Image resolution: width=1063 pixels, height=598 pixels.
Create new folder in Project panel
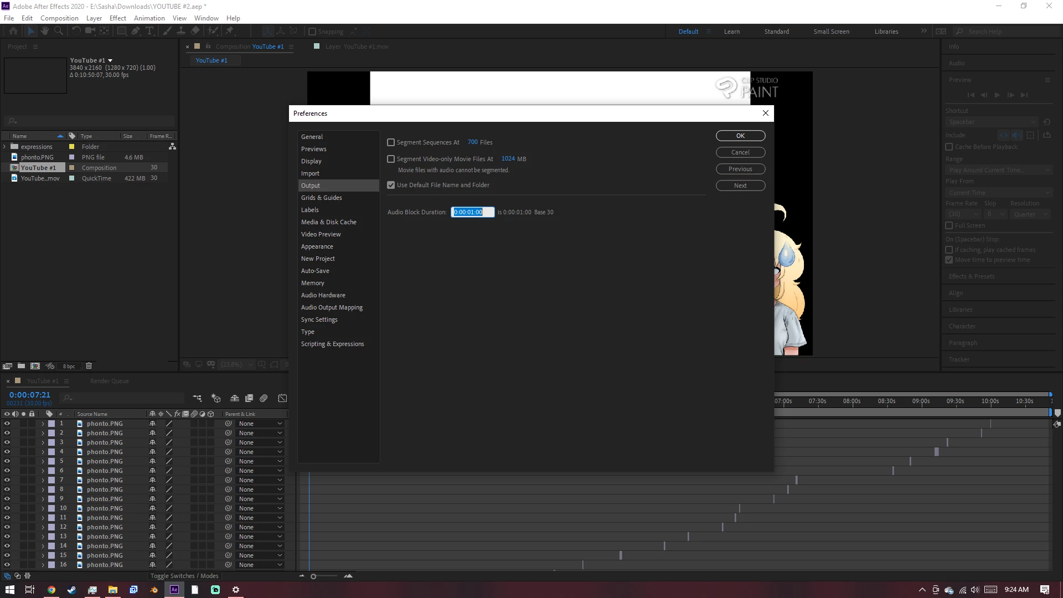pyautogui.click(x=21, y=366)
